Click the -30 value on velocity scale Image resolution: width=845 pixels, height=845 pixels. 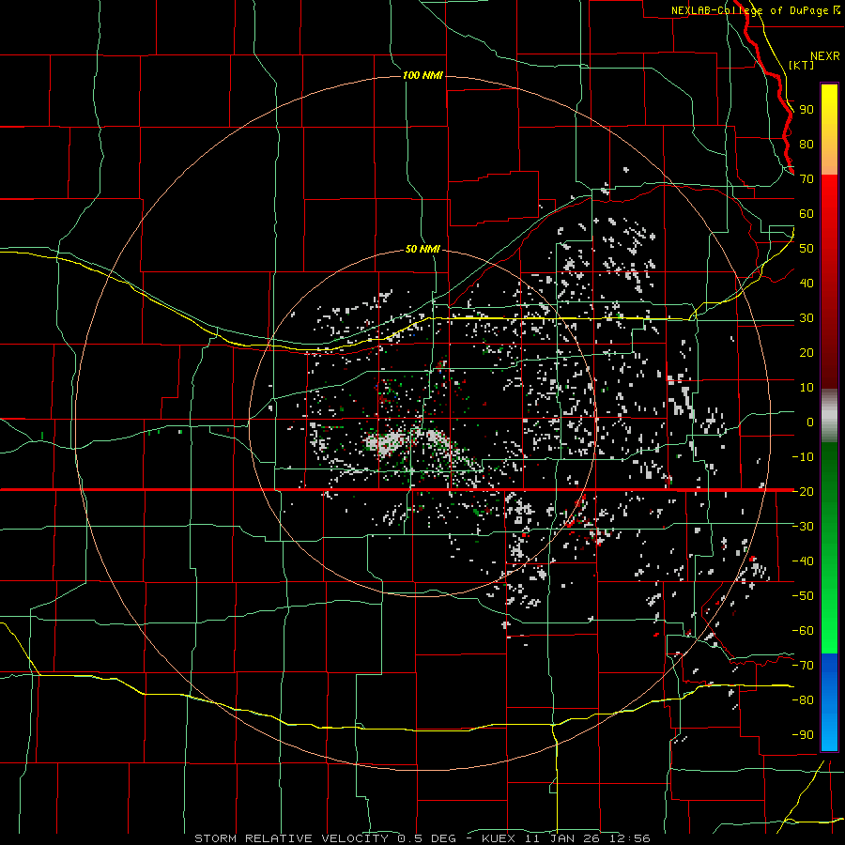tap(803, 527)
